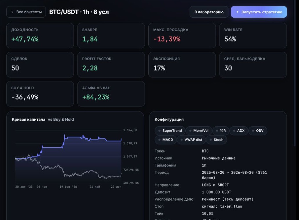299x220 pixels.
Task: Click the Альфа vs B&H value +84,23%
Action: 96,97
